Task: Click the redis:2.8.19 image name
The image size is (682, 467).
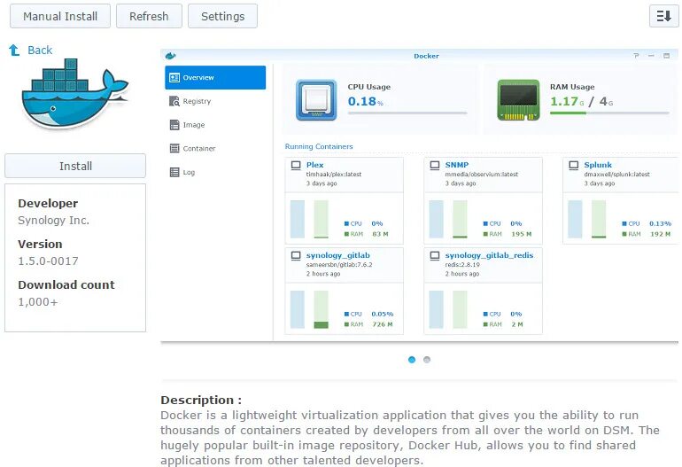Action: coord(462,265)
